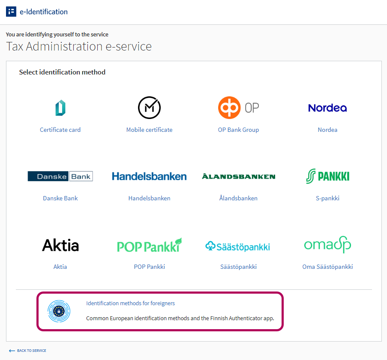Select the Danske Bank logo

[60, 176]
